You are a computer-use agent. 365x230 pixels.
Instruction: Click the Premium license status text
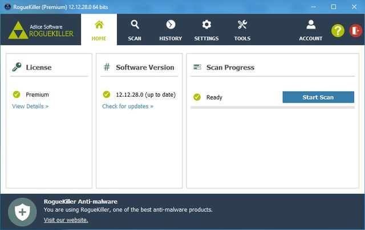tap(37, 95)
